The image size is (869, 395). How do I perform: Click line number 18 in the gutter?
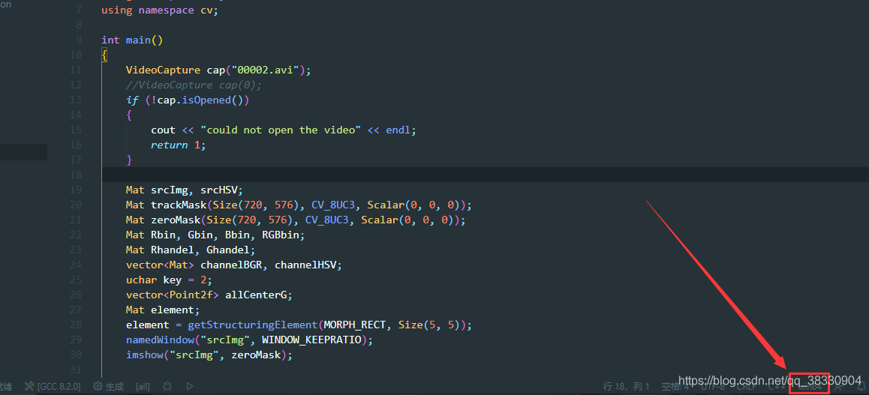pyautogui.click(x=75, y=174)
